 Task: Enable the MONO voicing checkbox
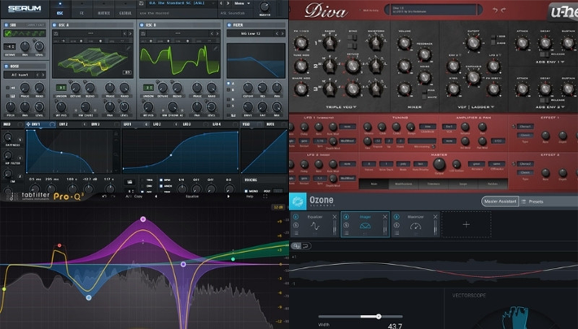(x=246, y=191)
